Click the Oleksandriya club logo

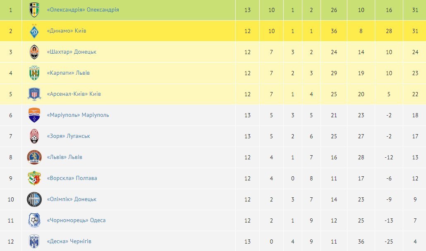[x=34, y=10]
